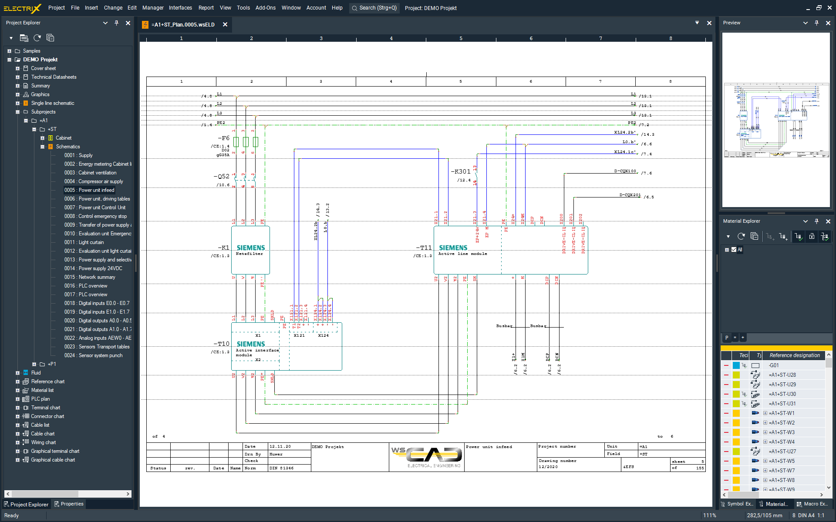This screenshot has height=522, width=836.
Task: Click the search magnifier icon
Action: pos(354,8)
